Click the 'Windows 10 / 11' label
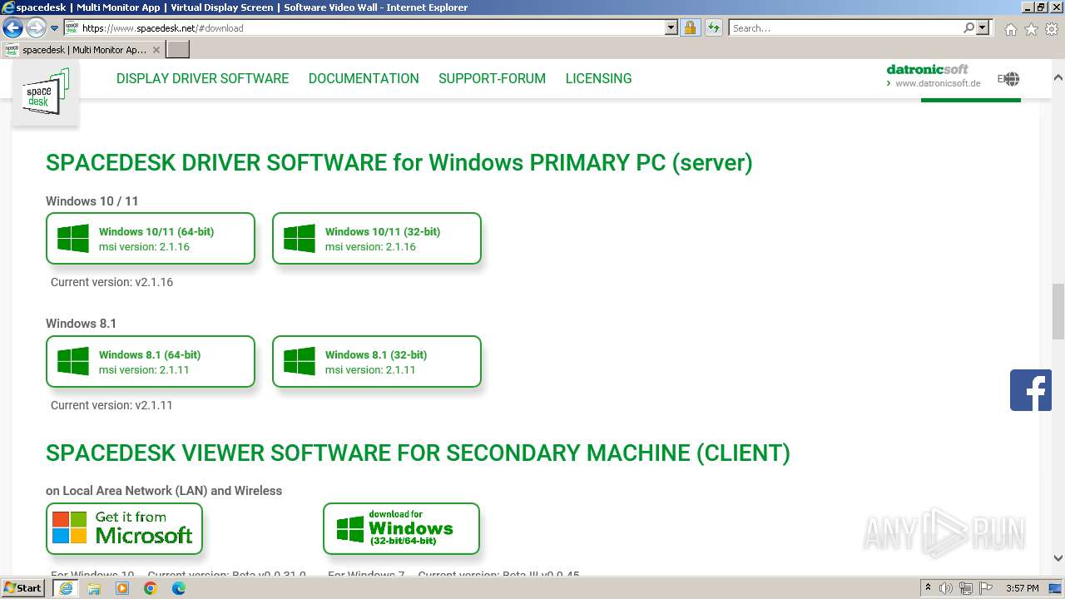The image size is (1065, 599). (92, 201)
